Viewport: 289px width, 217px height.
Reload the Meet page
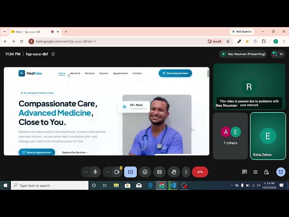click(22, 42)
